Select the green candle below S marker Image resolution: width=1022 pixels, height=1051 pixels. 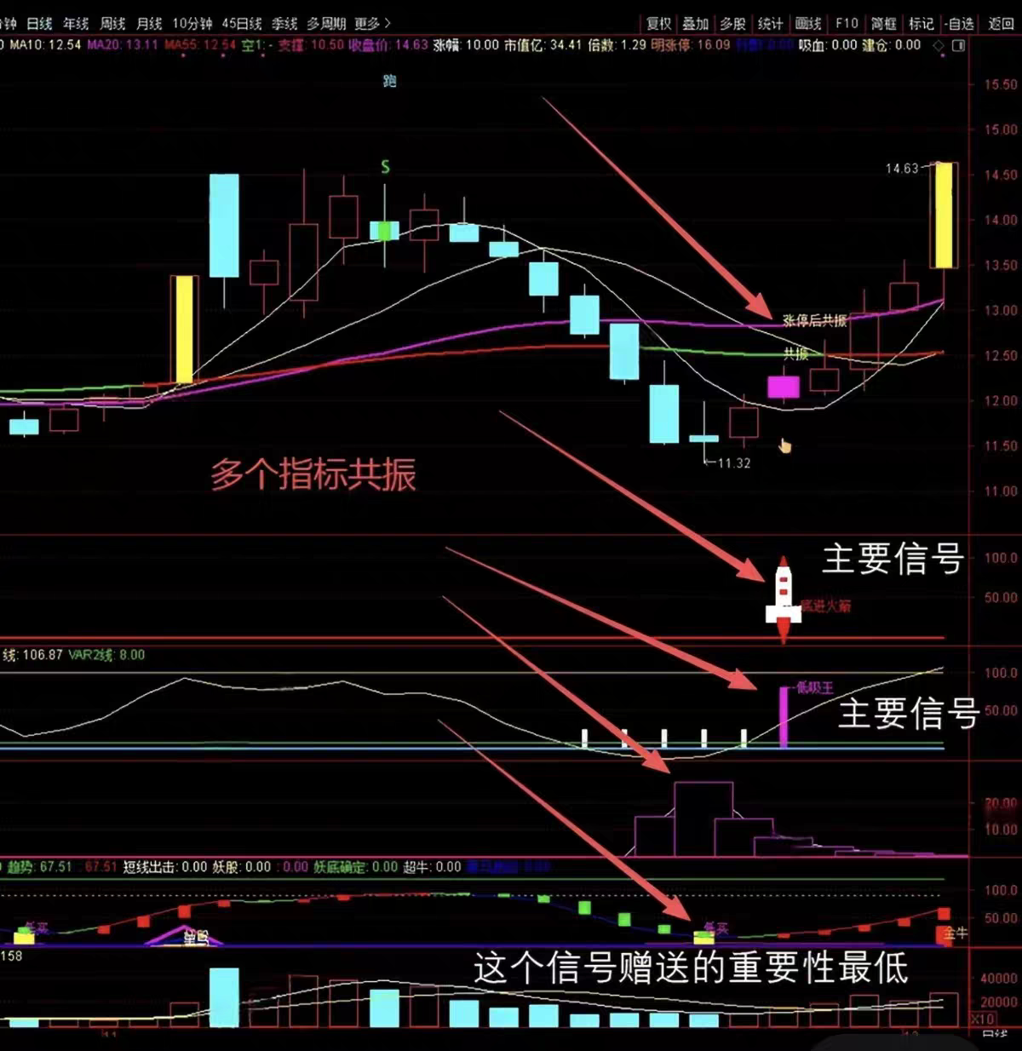pyautogui.click(x=385, y=230)
